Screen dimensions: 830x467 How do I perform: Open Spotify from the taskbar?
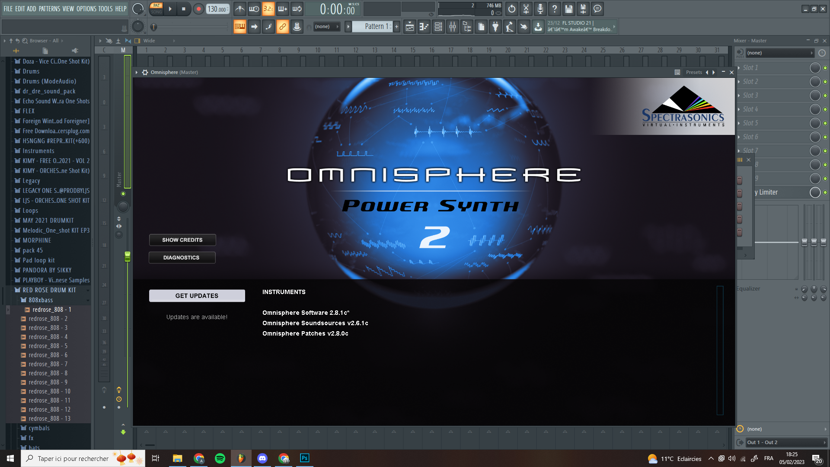(220, 458)
